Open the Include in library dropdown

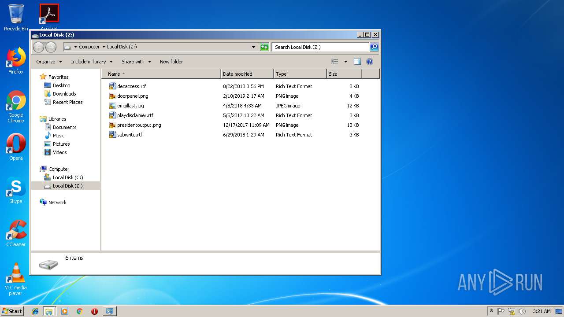(92, 62)
